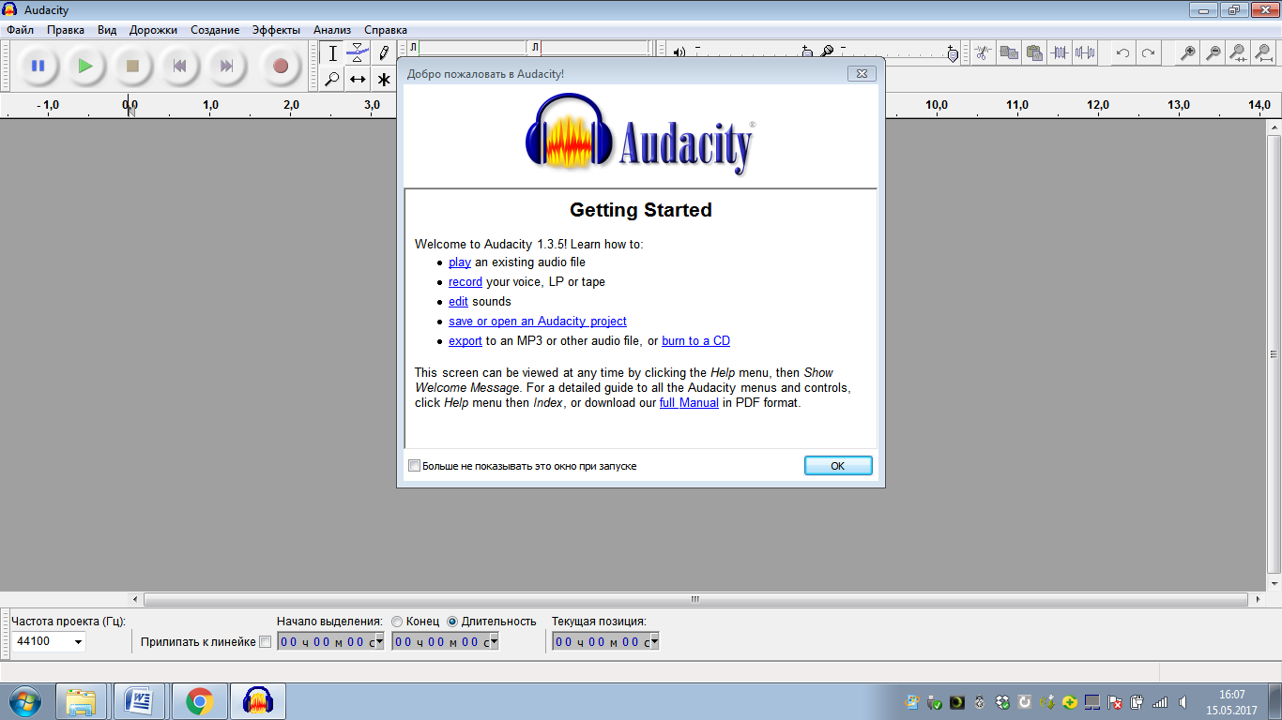Open the Создание menu
This screenshot has width=1282, height=720.
(x=215, y=30)
